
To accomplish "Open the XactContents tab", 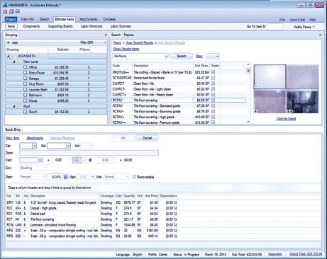I will (88, 19).
